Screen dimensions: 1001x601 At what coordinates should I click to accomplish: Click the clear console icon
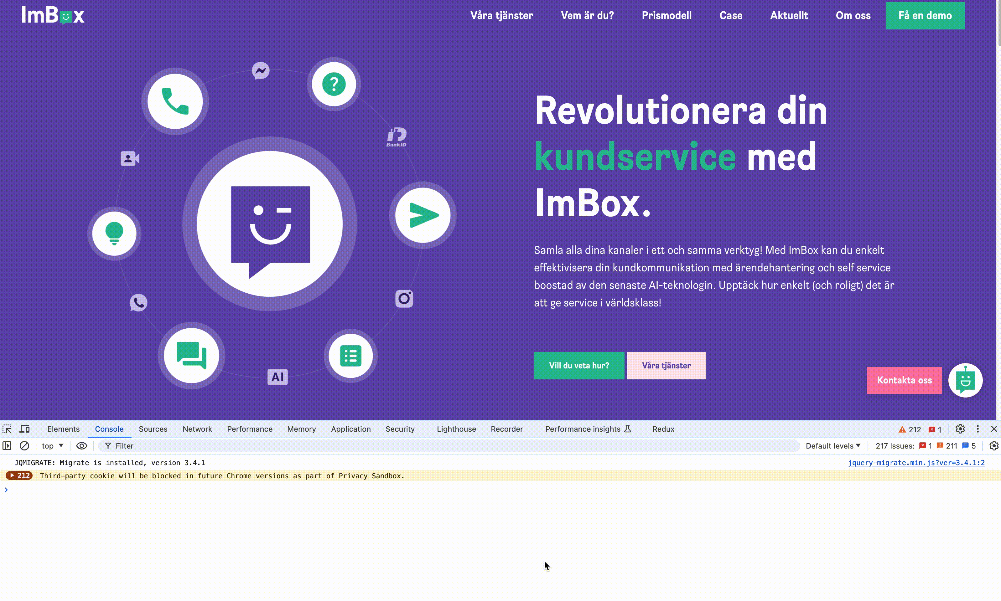24,446
